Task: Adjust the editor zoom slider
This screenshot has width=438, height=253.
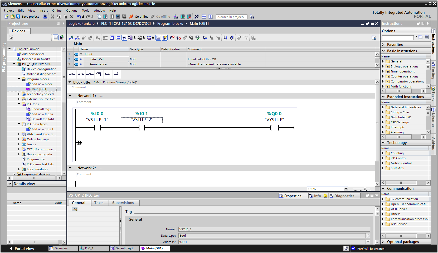Action: [365, 189]
